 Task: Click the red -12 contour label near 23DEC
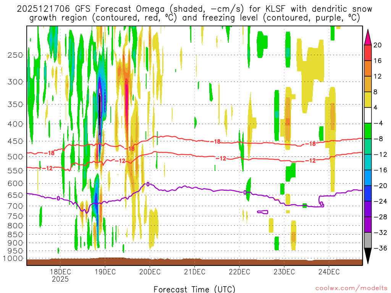point(310,161)
